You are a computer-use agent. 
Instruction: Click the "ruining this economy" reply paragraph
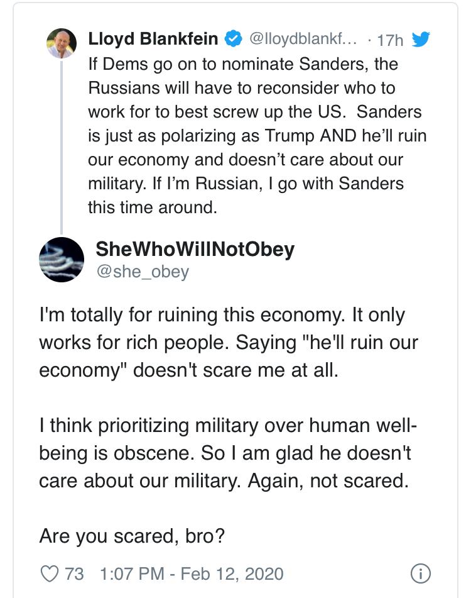click(x=228, y=342)
